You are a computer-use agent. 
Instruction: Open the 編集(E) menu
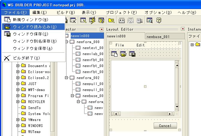point(40,13)
